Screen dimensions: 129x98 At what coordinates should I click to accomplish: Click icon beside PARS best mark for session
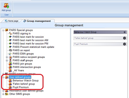pyautogui.click(x=10, y=37)
